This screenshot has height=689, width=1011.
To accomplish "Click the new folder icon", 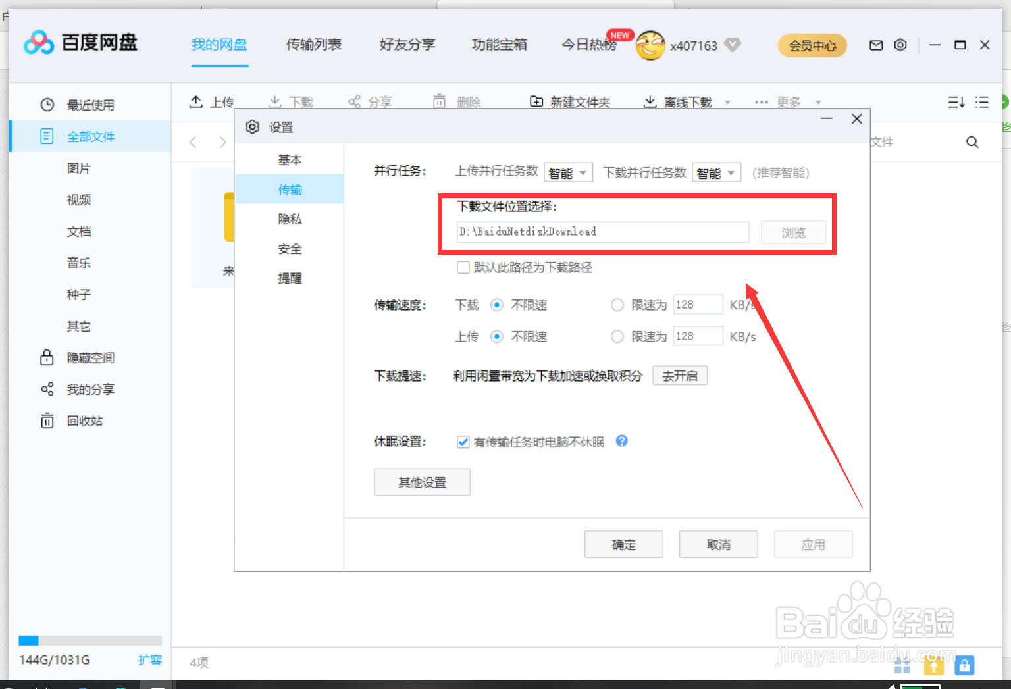I will pos(536,101).
